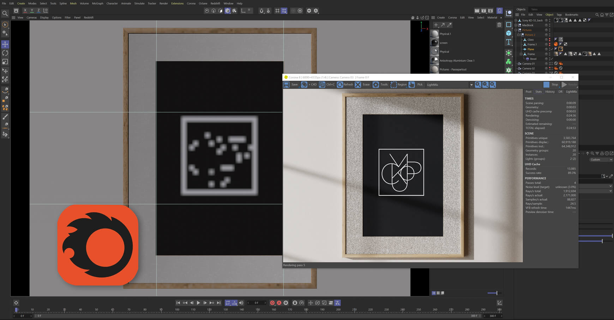The height and width of the screenshot is (320, 614).
Task: Select the Plane object in tree
Action: pyautogui.click(x=530, y=49)
